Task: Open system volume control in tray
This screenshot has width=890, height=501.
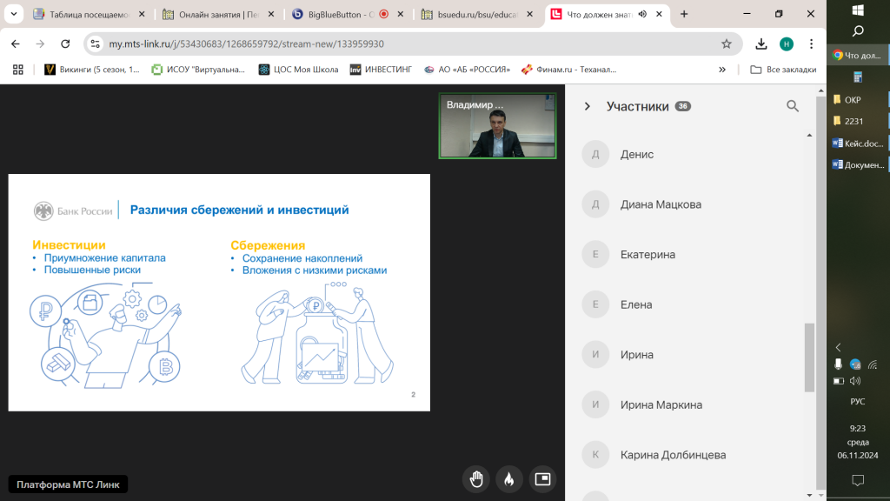Action: (855, 381)
